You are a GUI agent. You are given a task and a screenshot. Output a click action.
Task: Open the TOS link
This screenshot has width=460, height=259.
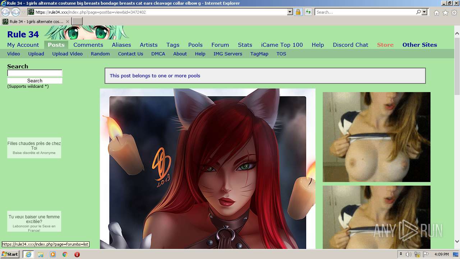pos(281,54)
